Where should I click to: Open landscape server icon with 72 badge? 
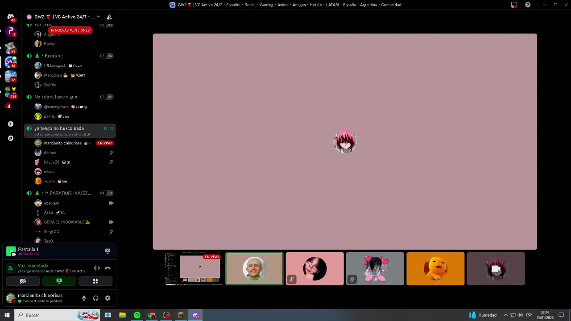(11, 76)
